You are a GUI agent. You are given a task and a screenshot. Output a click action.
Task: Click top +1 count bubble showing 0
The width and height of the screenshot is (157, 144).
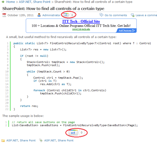[72, 15]
